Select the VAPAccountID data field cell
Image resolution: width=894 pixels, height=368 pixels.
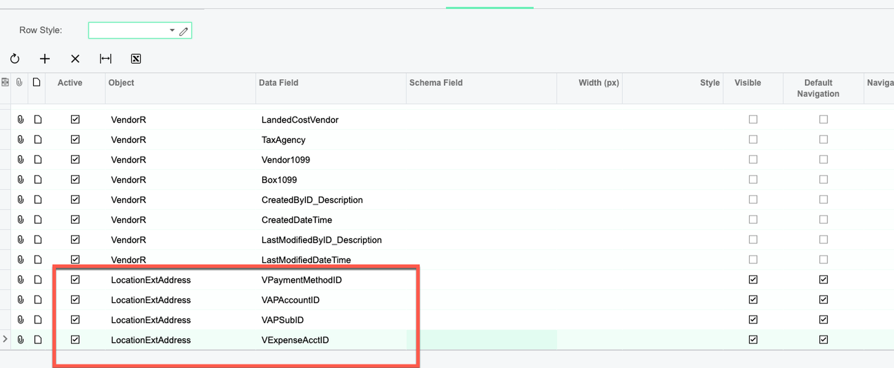331,300
